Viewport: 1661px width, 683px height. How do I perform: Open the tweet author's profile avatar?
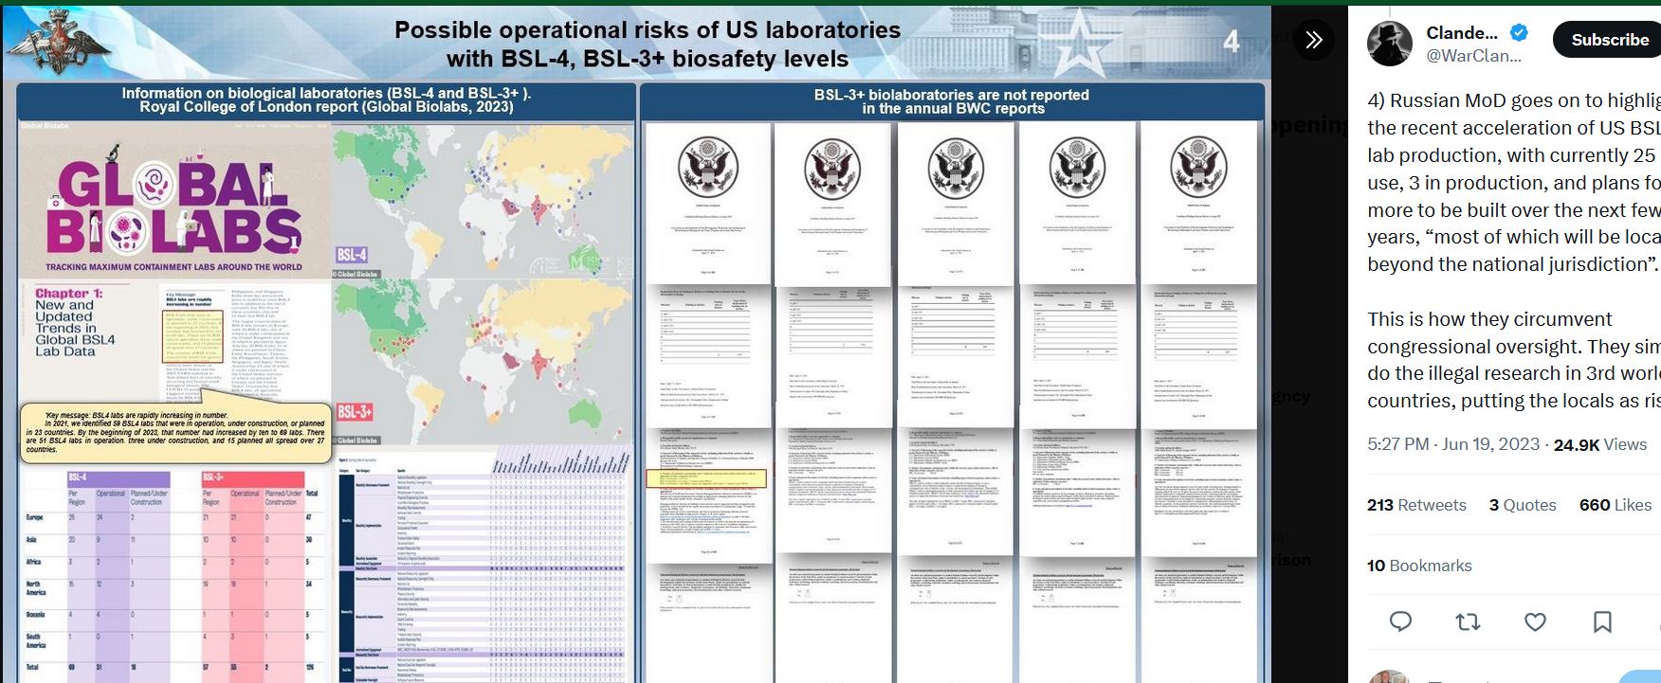click(1390, 44)
